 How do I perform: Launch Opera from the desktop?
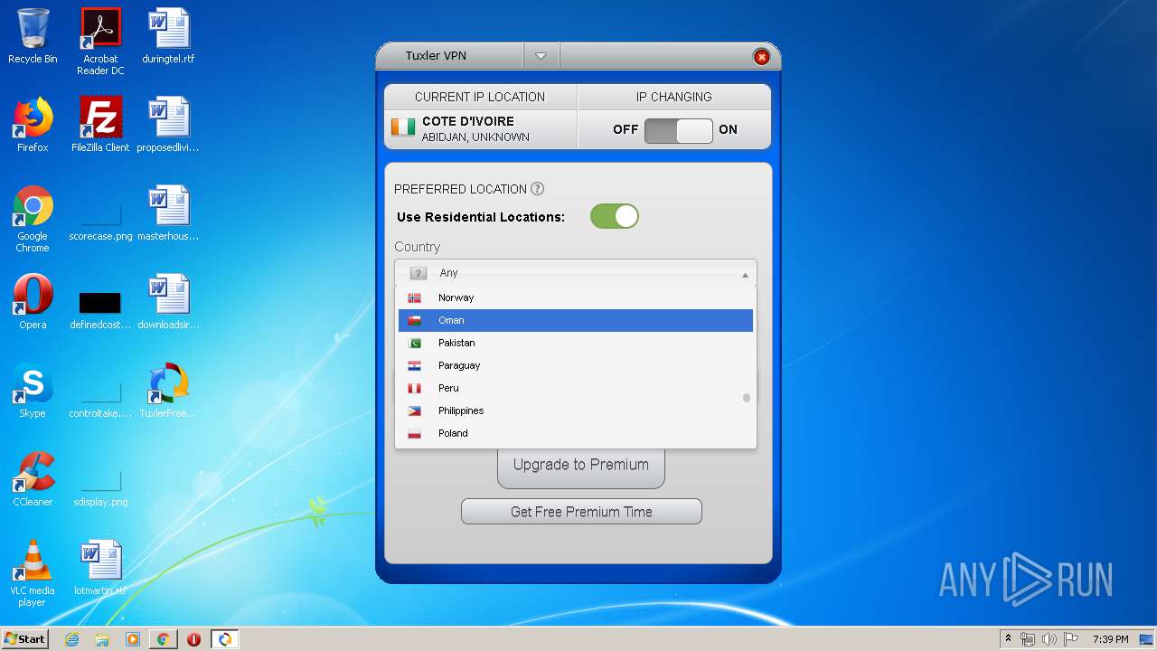point(33,302)
